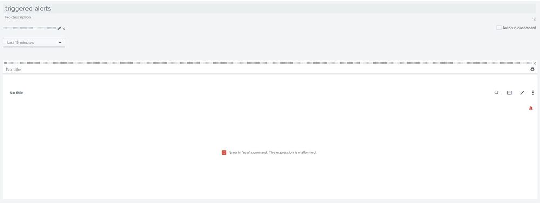The width and height of the screenshot is (540, 203).
Task: Click the time picker dropdown caret
Action: pyautogui.click(x=60, y=43)
